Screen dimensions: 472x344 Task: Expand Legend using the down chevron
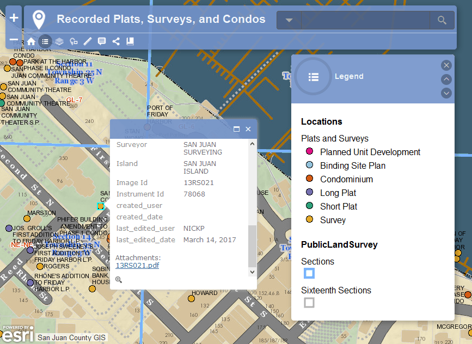click(446, 93)
